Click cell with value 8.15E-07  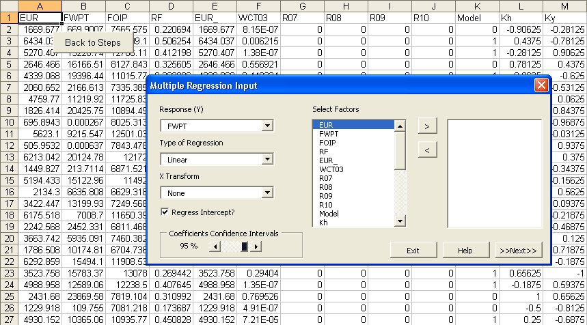click(x=259, y=29)
